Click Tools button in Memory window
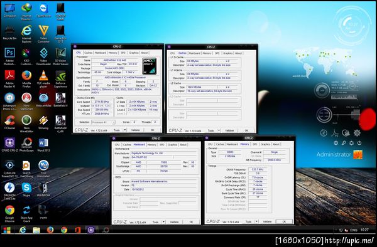This screenshot has height=247, width=377. point(248,221)
